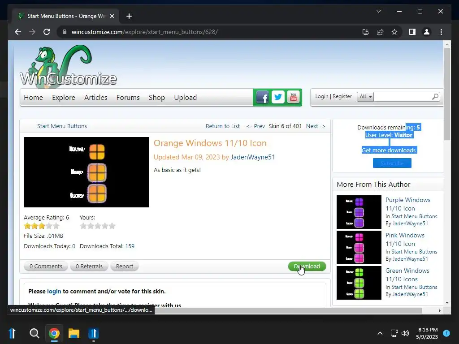The height and width of the screenshot is (344, 459).
Task: Open the Upload menu item
Action: [x=185, y=97]
